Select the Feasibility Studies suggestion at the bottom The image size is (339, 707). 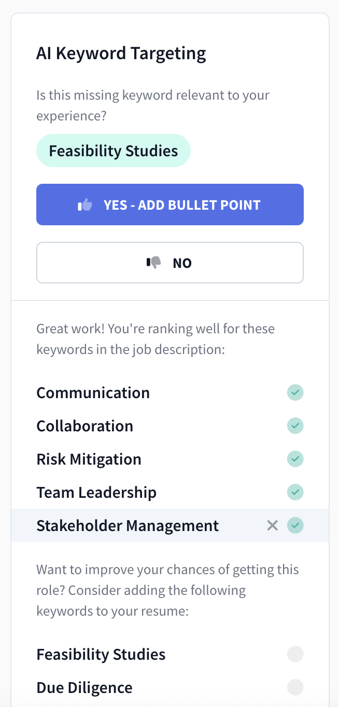pos(101,654)
